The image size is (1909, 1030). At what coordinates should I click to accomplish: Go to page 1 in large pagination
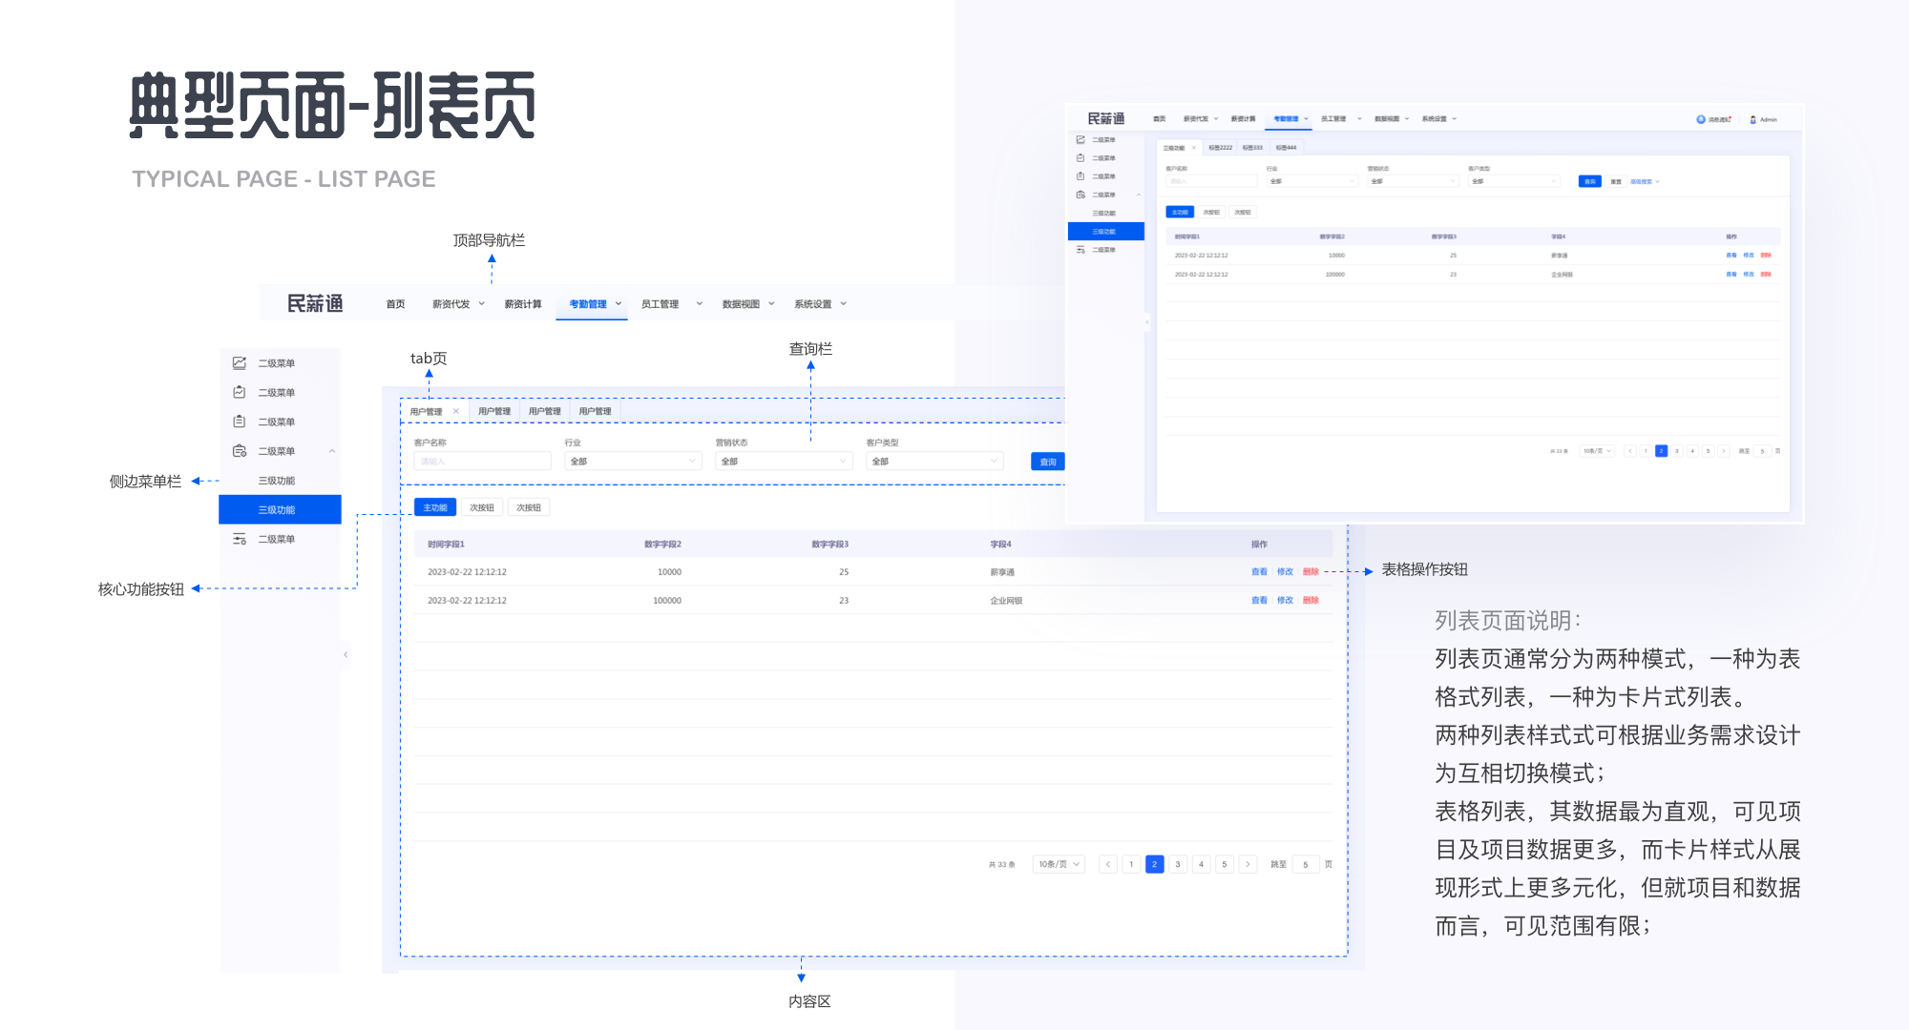point(1131,864)
